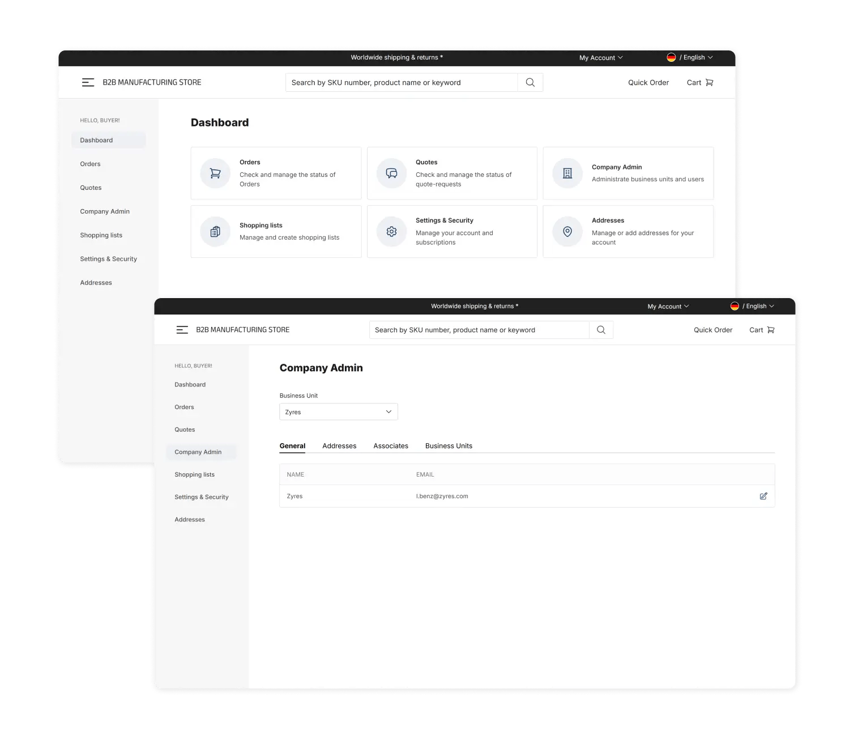Click the edit pencil icon for Zyres row
Screen dimensions: 854x739
coord(763,496)
